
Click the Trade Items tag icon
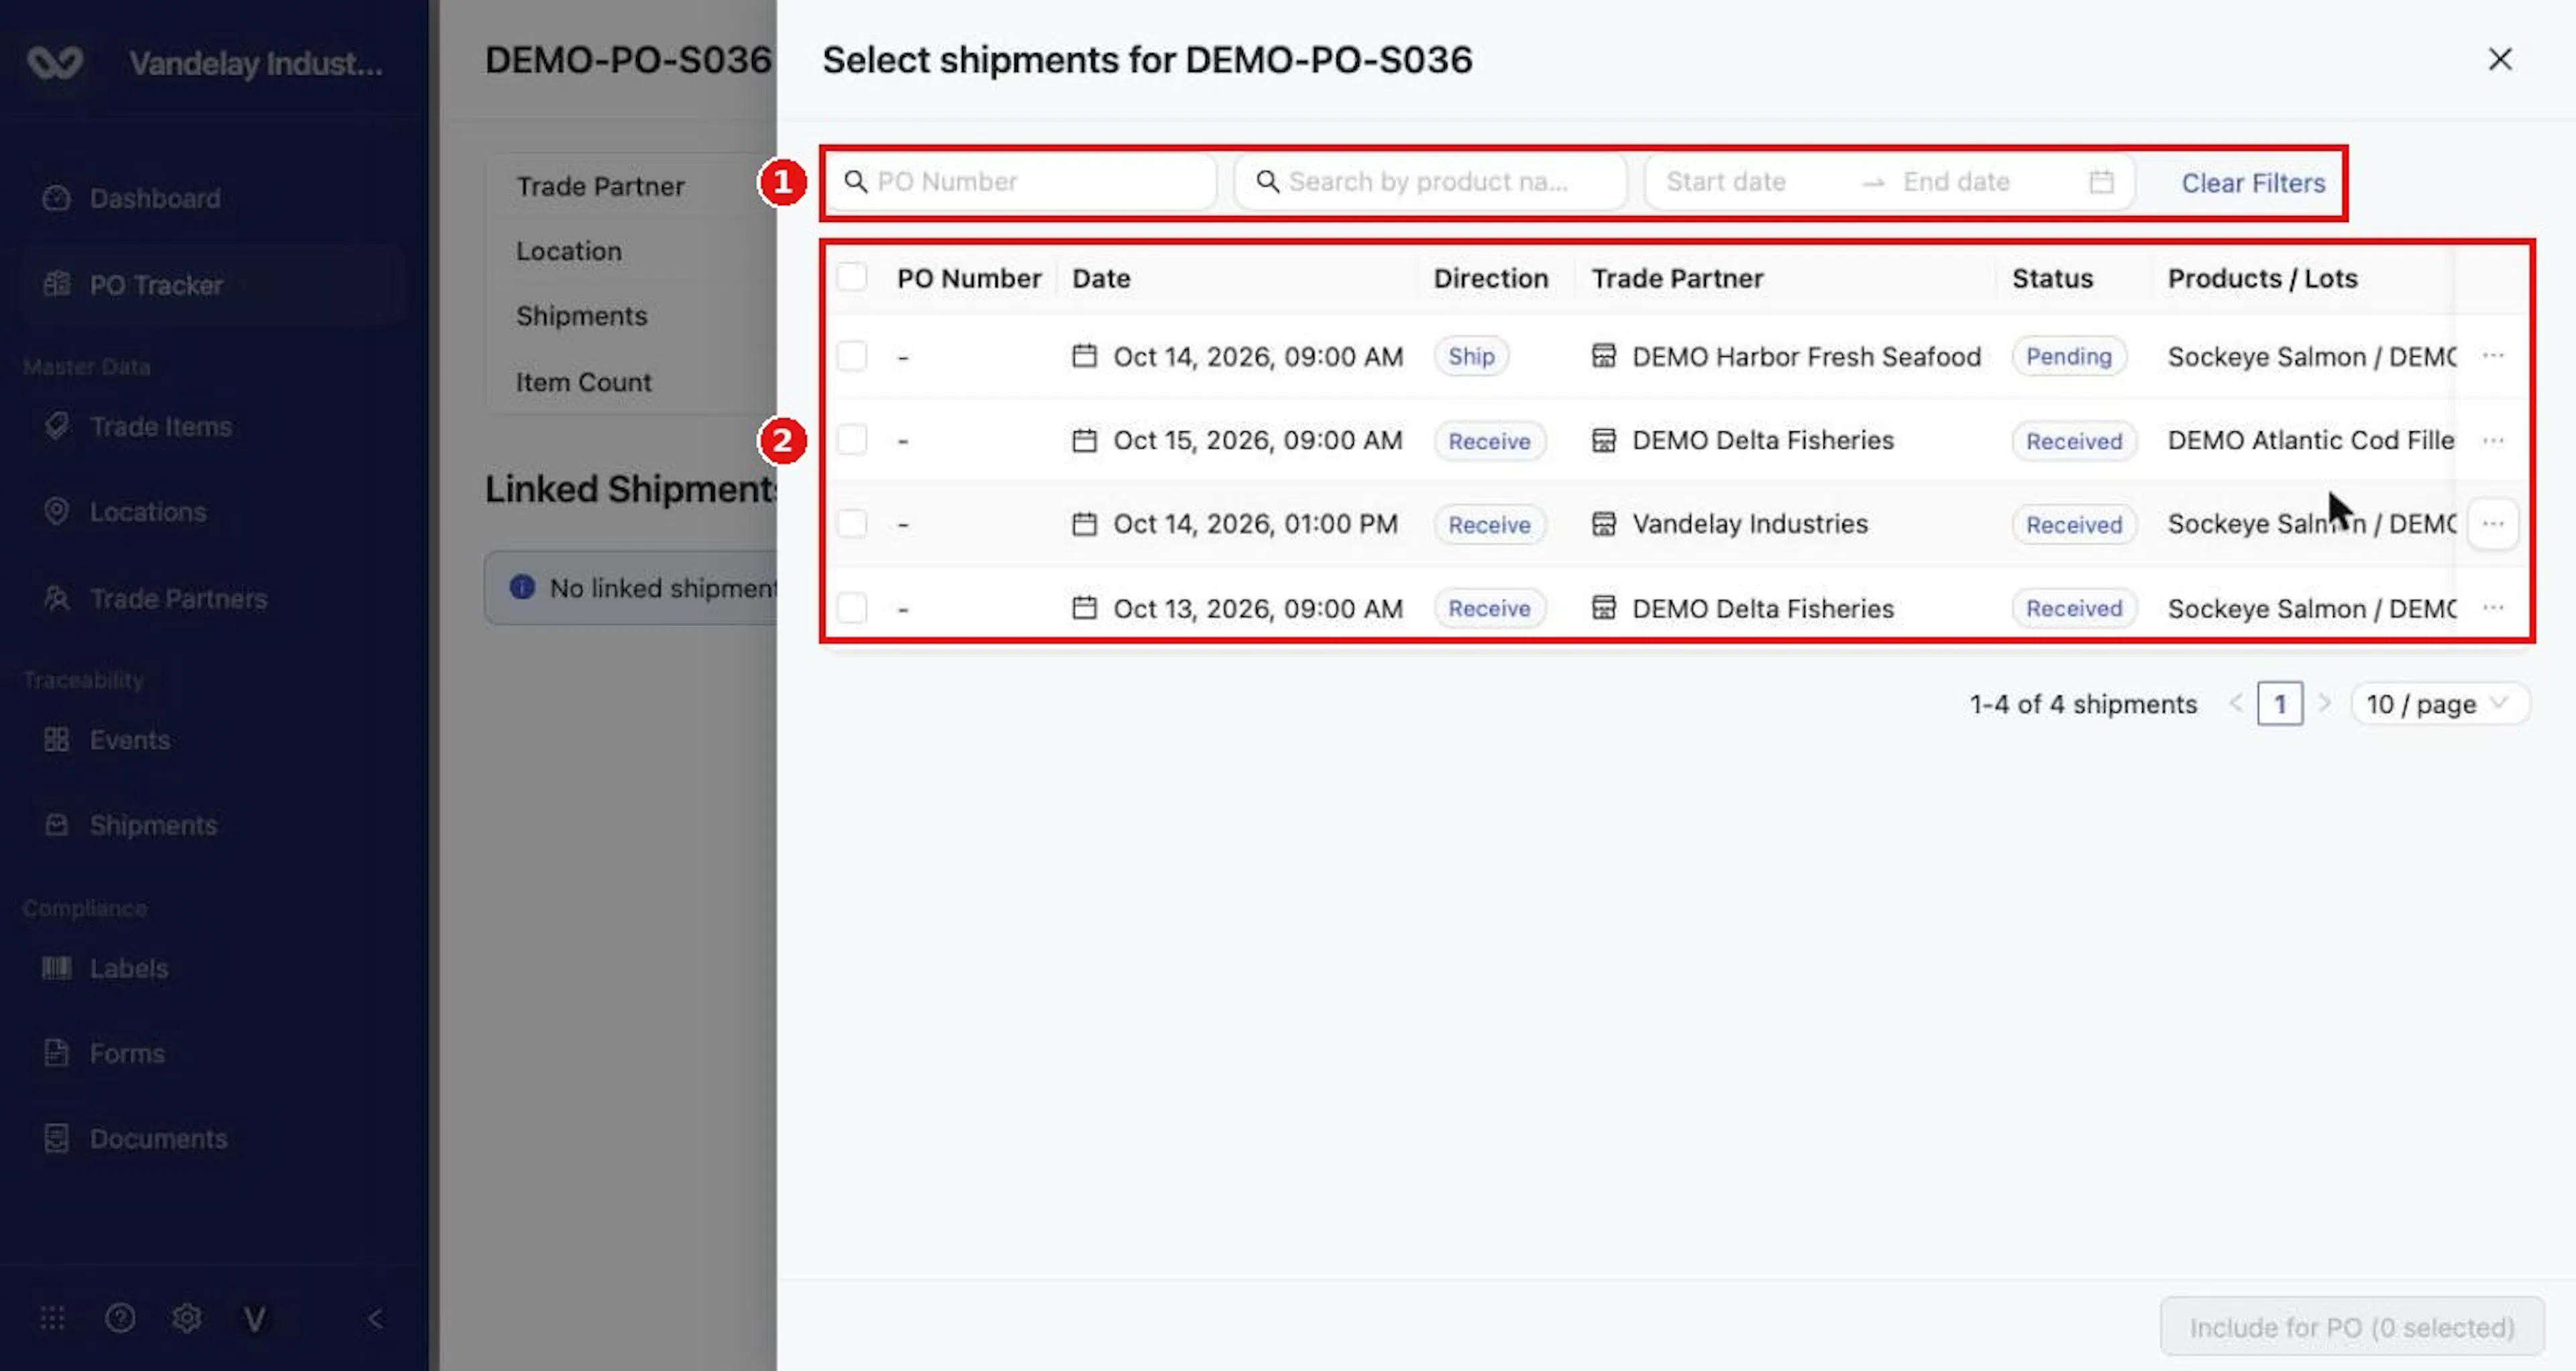57,426
